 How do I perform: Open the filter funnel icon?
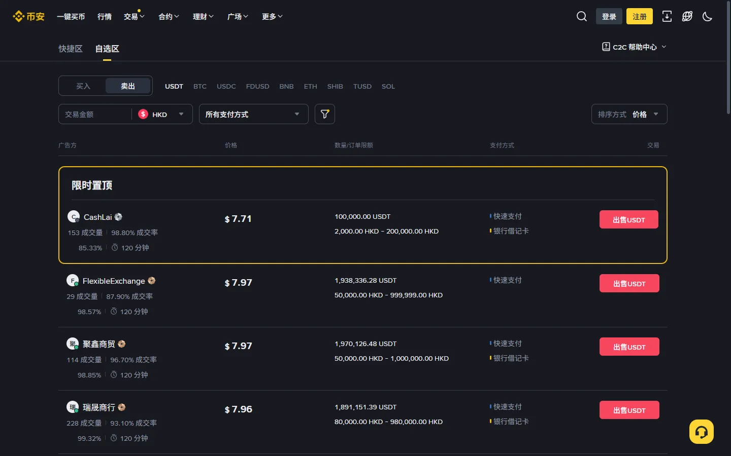point(325,114)
